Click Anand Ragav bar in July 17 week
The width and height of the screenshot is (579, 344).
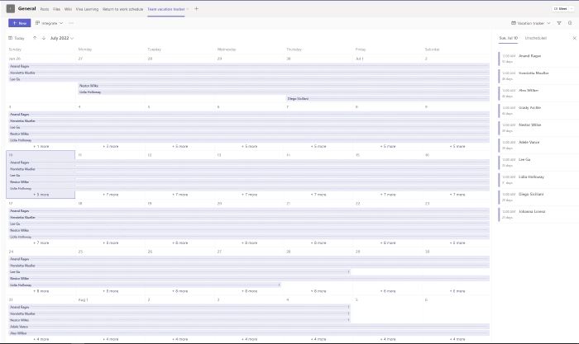point(249,211)
